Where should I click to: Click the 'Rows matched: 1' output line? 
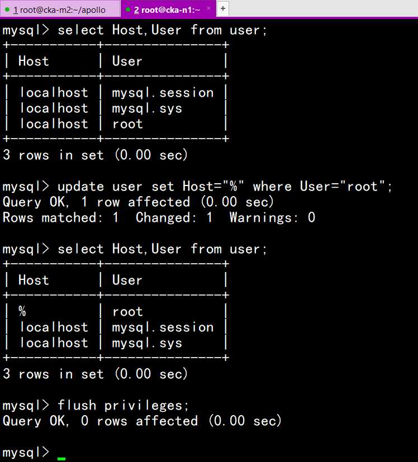click(x=60, y=218)
